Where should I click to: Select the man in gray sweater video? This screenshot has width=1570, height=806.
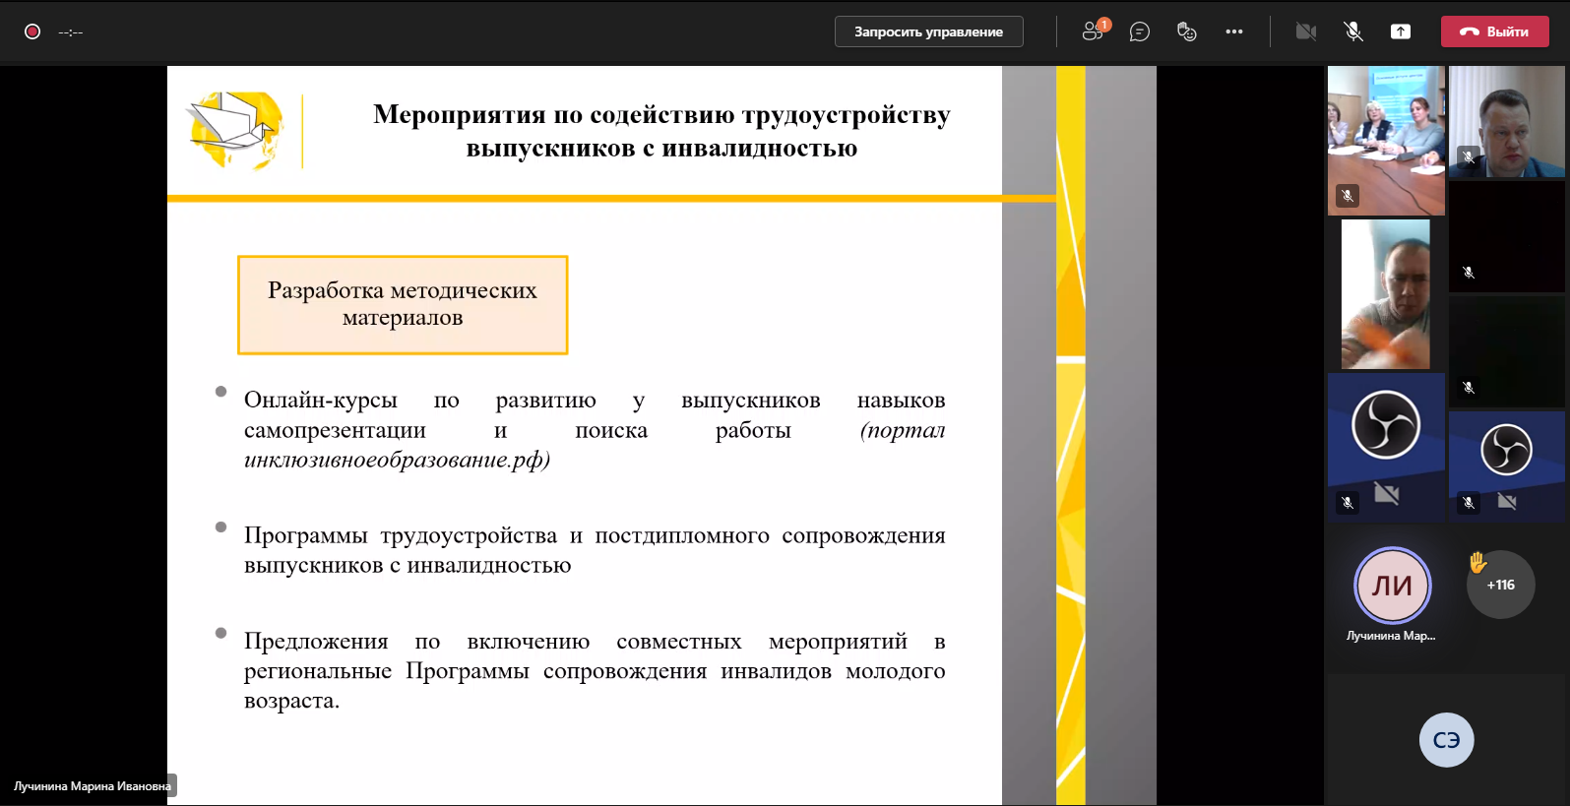coord(1386,294)
